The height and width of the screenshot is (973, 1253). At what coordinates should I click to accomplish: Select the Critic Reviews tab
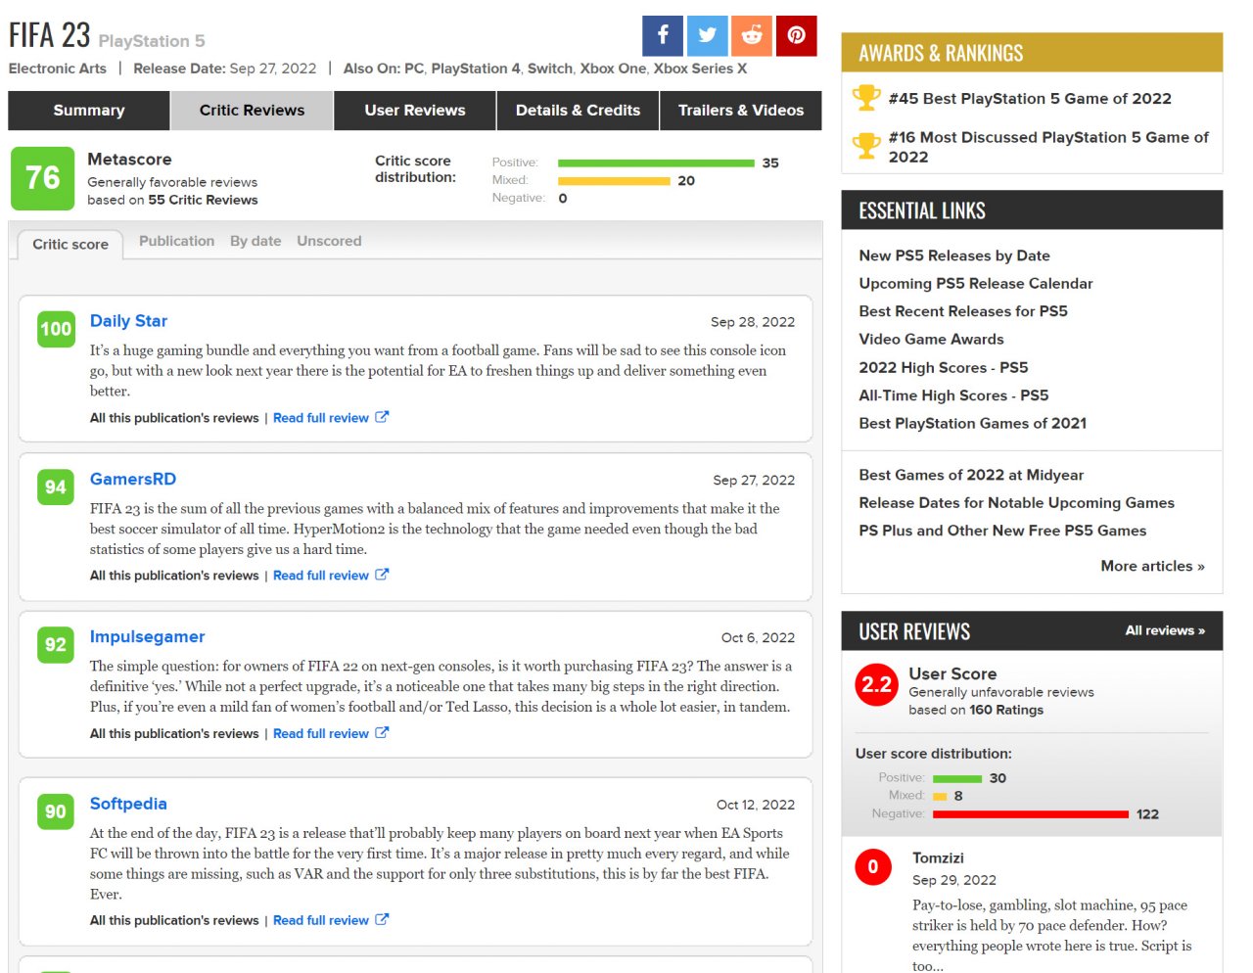[252, 111]
